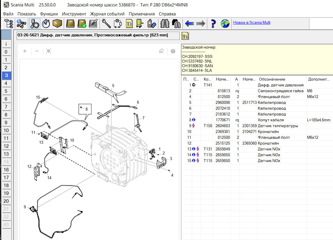
Task: Open the wiring diagram circuit icon
Action: point(117,23)
